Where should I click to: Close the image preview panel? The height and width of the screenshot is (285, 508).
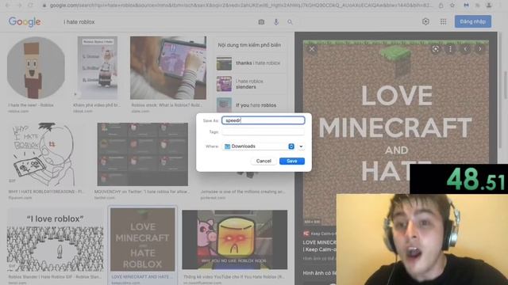coord(312,49)
